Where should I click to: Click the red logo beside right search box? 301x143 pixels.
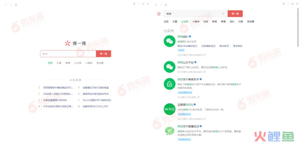pos(159,14)
